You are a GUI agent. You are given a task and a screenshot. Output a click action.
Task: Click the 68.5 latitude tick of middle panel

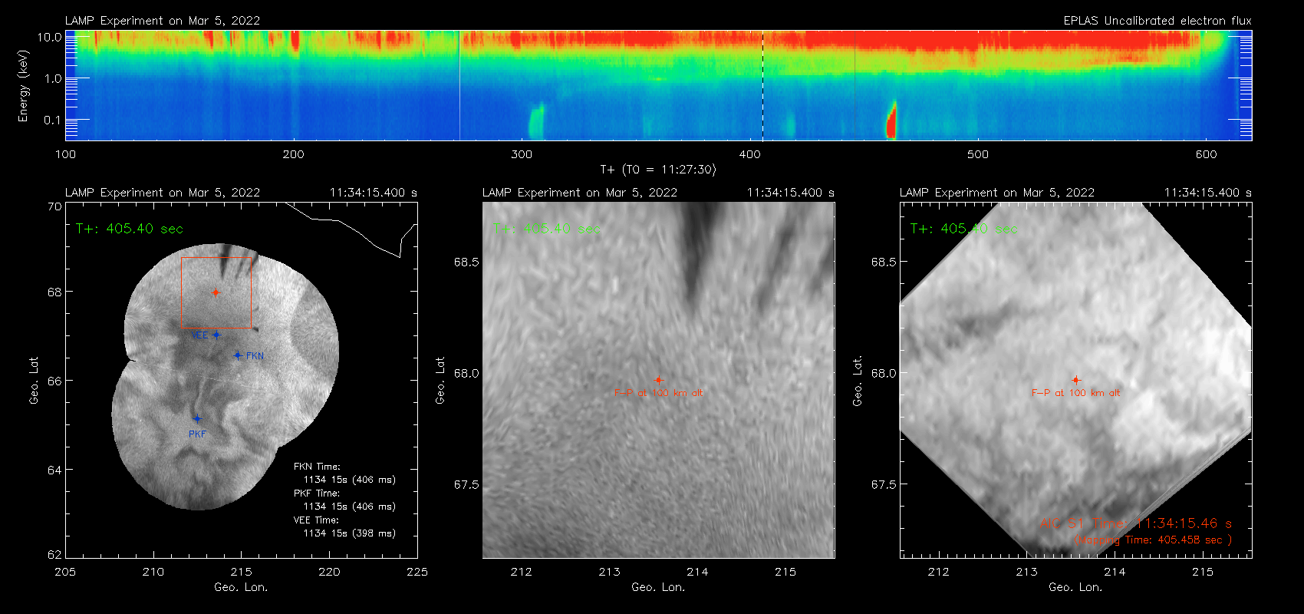tap(466, 262)
